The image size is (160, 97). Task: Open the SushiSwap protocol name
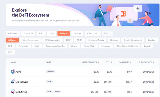(21, 92)
